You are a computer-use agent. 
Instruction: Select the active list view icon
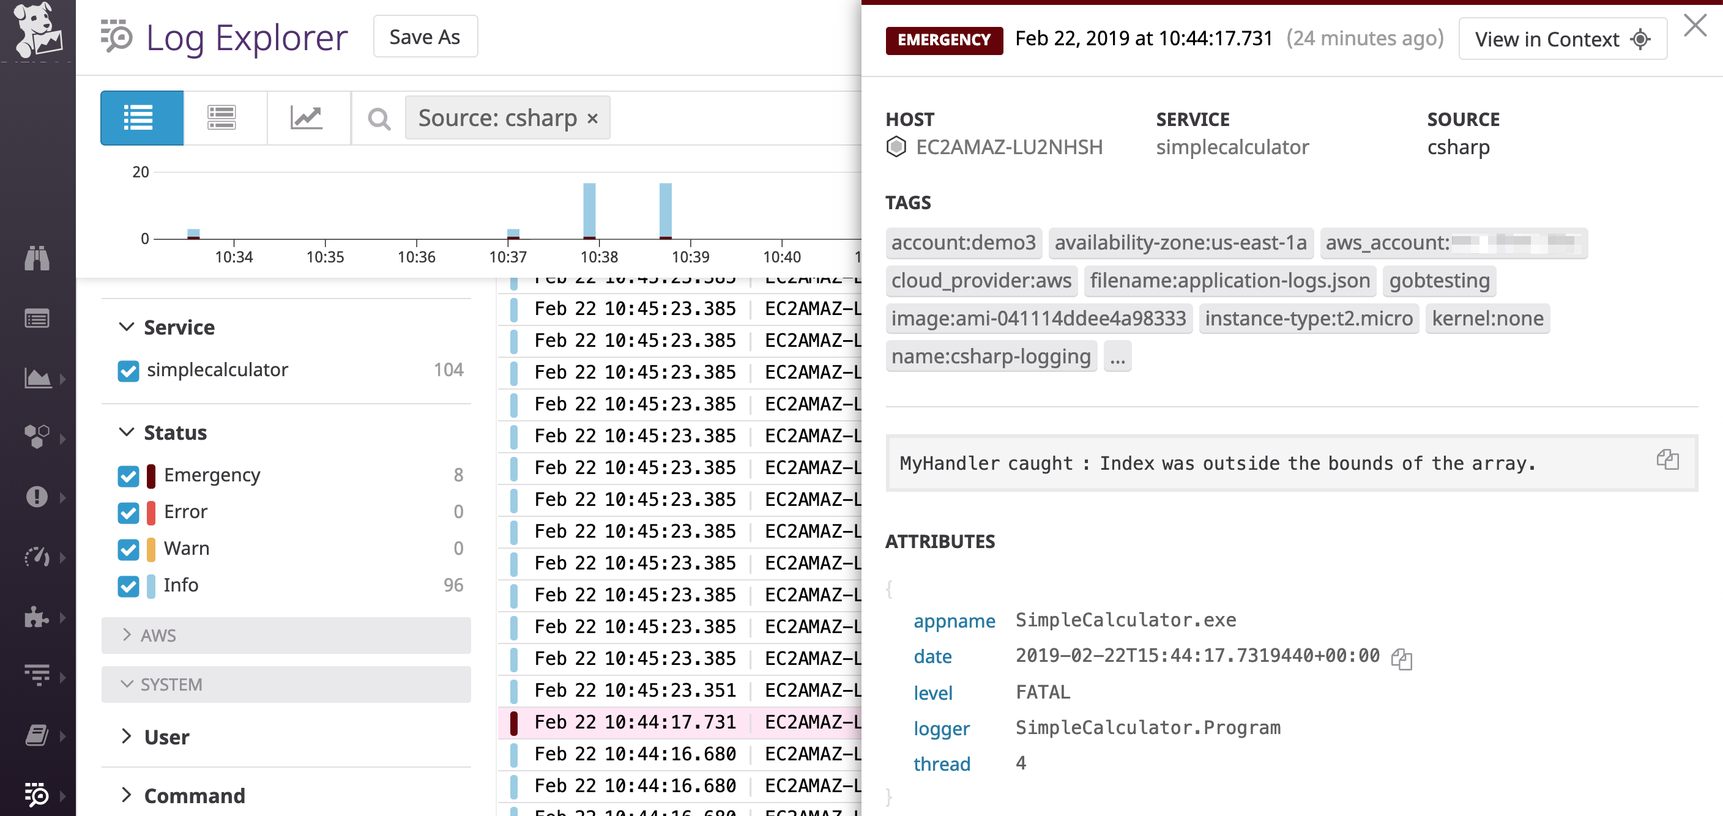coord(141,117)
